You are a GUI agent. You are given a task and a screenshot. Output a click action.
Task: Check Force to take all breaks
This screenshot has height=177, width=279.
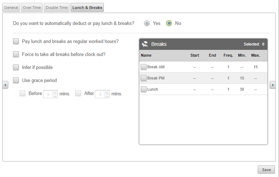[x=16, y=54]
